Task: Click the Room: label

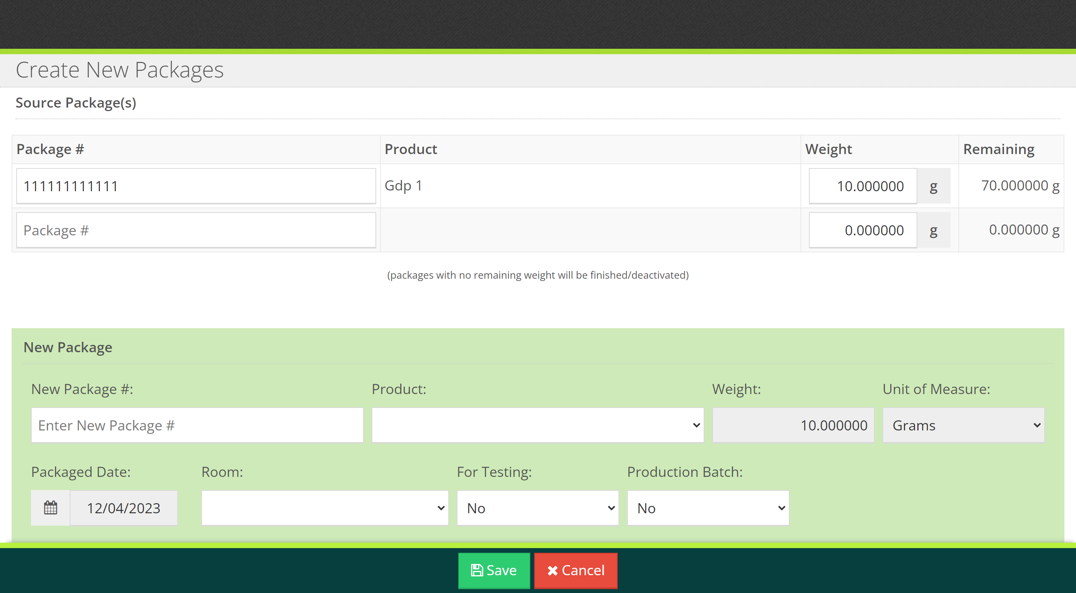Action: (222, 472)
